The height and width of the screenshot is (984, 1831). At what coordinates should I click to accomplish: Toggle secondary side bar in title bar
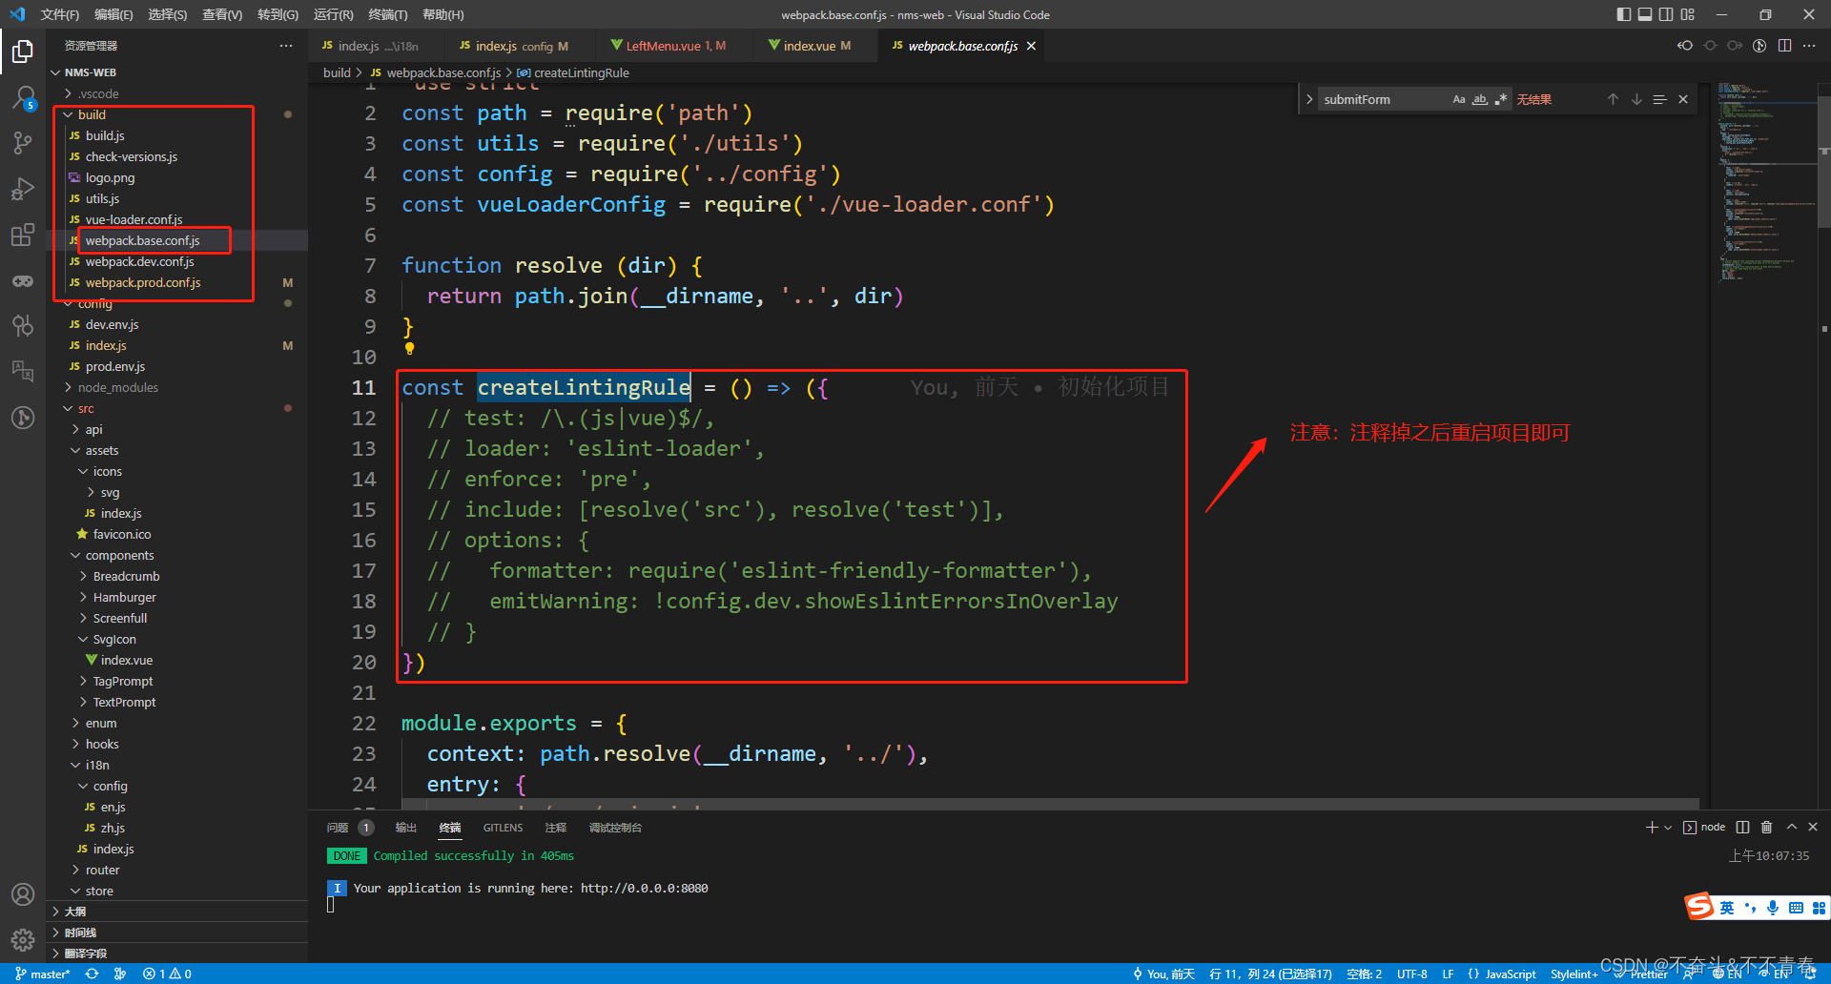(x=1666, y=14)
